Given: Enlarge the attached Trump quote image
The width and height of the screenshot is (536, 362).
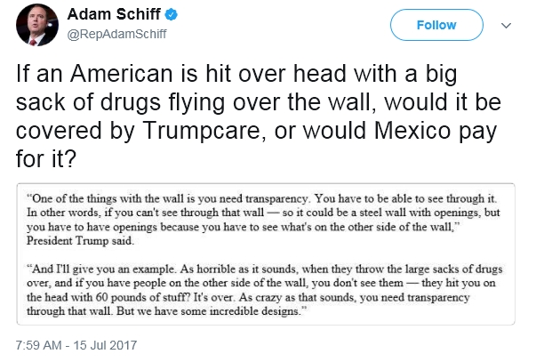Looking at the screenshot, I should pyautogui.click(x=266, y=254).
